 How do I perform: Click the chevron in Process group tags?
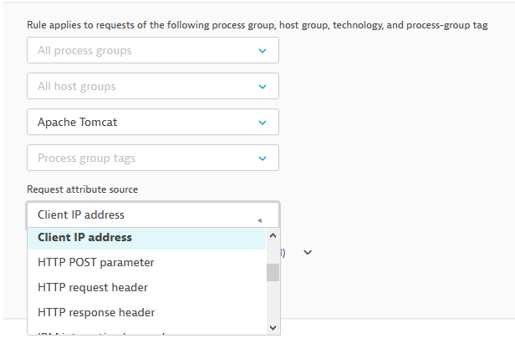click(x=263, y=158)
